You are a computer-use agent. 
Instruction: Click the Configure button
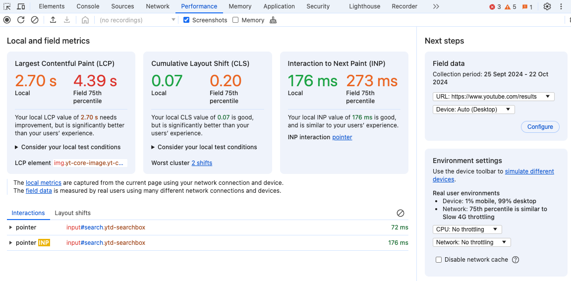coord(540,127)
